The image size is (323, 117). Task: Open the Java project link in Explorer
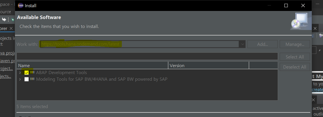tap(8, 53)
